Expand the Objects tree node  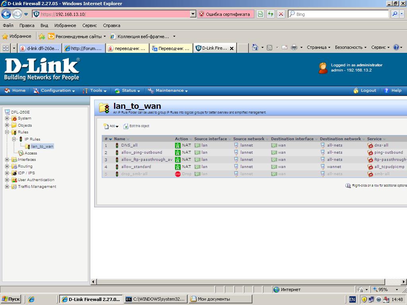click(7, 125)
